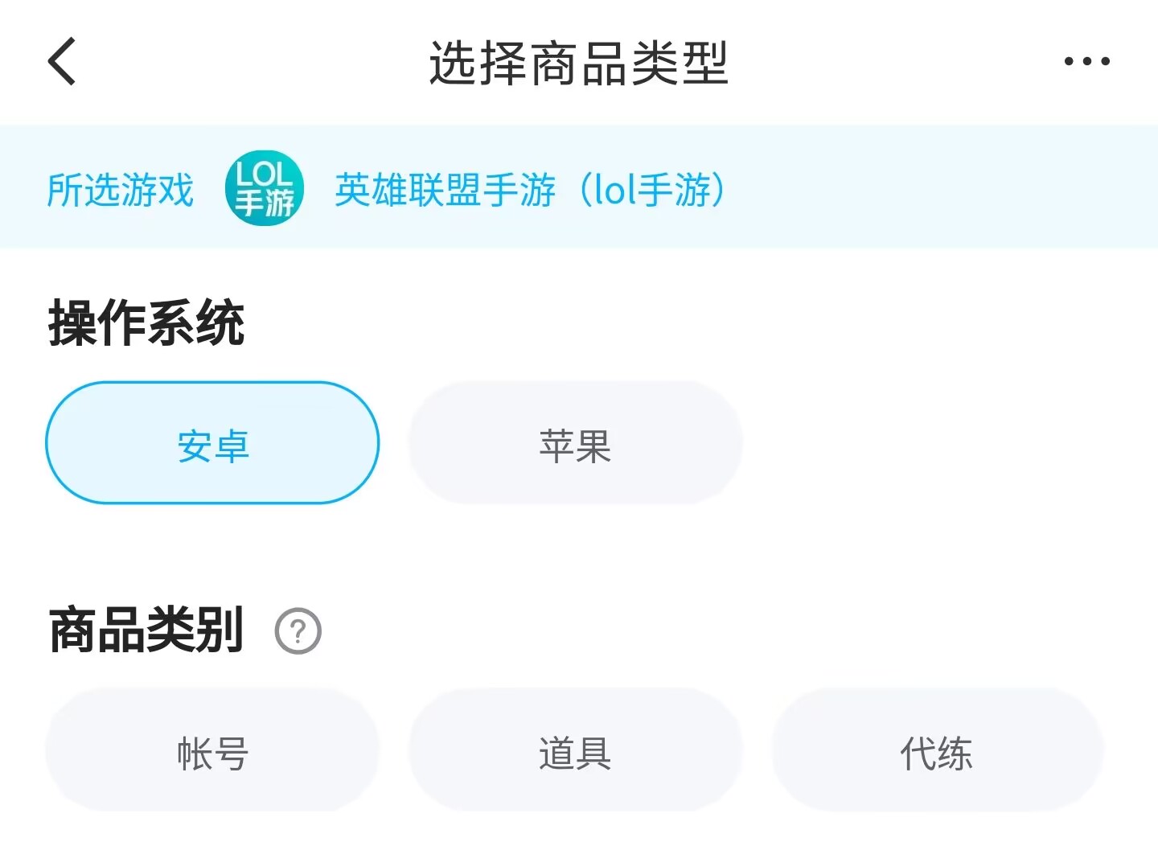
Task: Open the help icon beside 商品类别
Action: pos(298,631)
